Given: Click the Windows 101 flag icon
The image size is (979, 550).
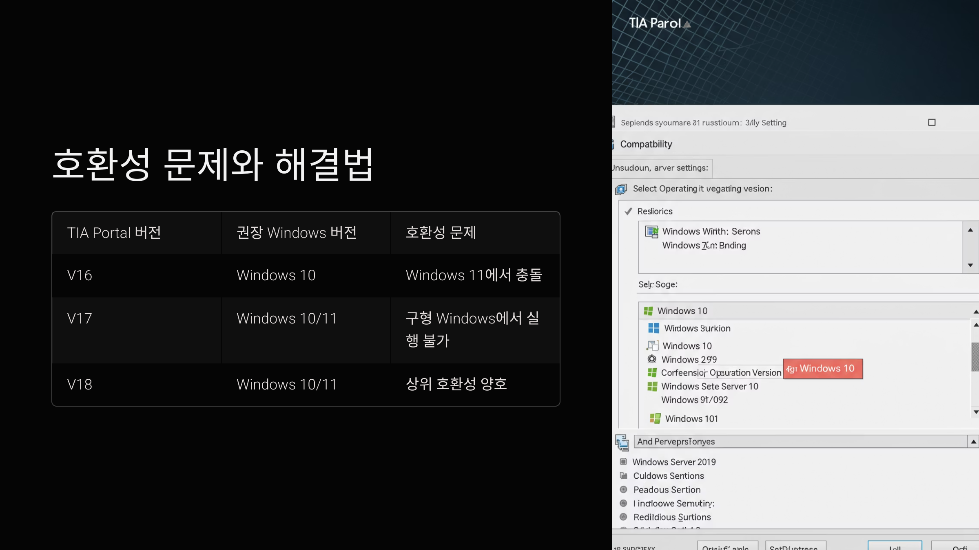Looking at the screenshot, I should pyautogui.click(x=655, y=418).
